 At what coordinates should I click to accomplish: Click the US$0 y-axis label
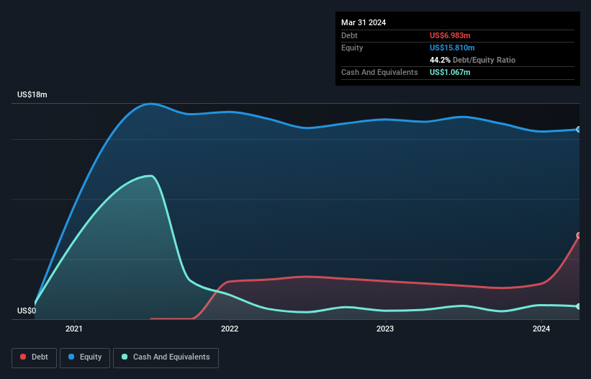[x=27, y=311]
